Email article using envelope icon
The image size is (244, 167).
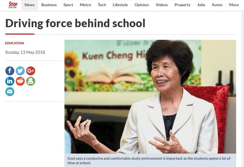[x=10, y=92]
